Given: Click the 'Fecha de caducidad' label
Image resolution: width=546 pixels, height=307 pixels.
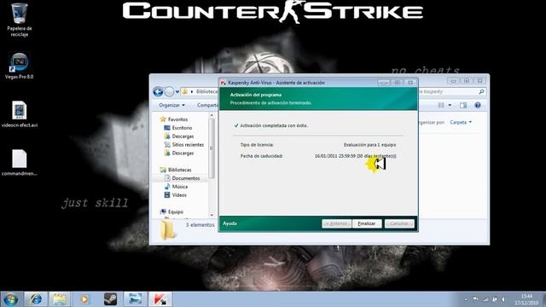Looking at the screenshot, I should click(262, 156).
